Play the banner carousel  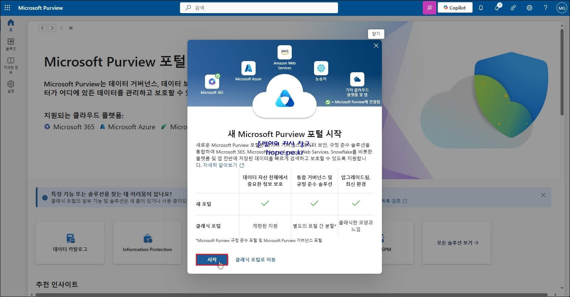click(x=61, y=28)
